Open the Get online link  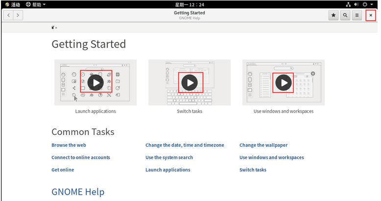[63, 170]
